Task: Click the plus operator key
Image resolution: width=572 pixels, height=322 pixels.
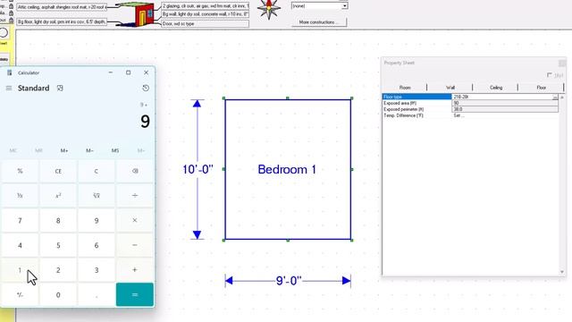Action: tap(135, 270)
